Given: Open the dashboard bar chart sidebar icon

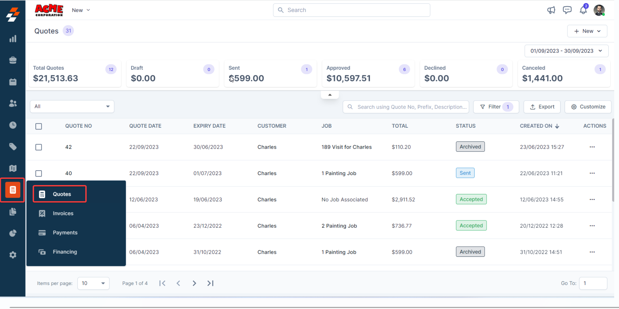Looking at the screenshot, I should tap(13, 39).
